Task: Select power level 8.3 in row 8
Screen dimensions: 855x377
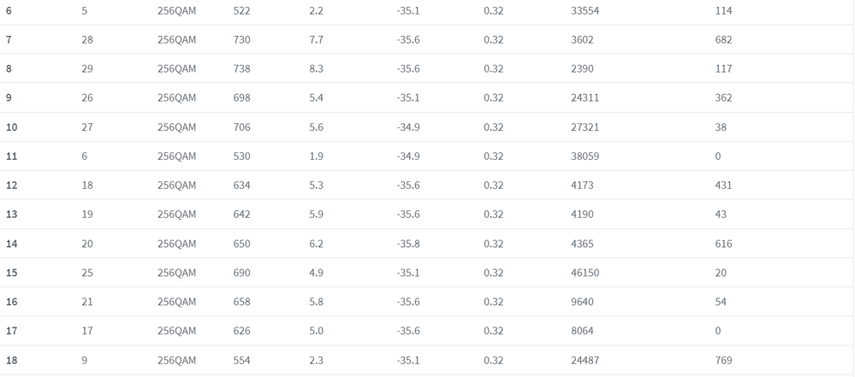Action: [x=317, y=68]
